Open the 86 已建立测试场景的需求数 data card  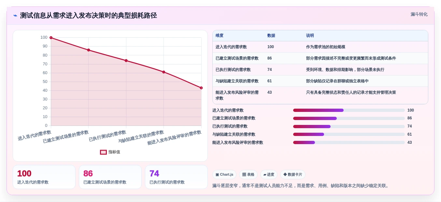click(x=110, y=177)
